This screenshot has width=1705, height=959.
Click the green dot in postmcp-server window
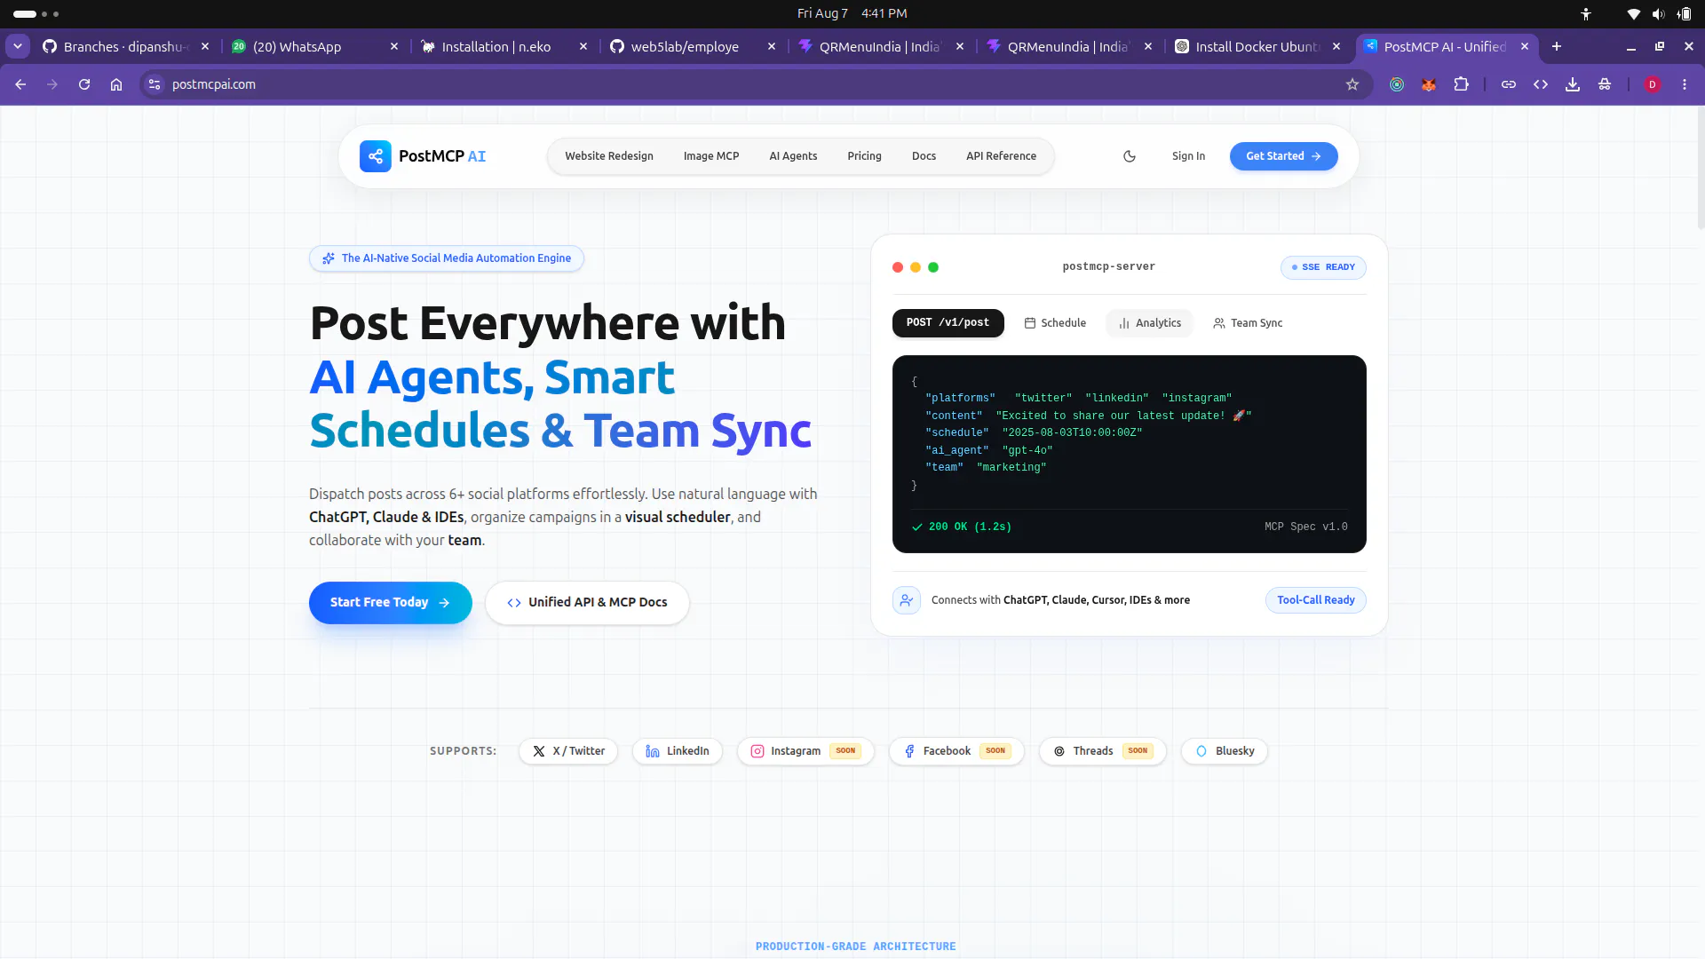pos(933,267)
